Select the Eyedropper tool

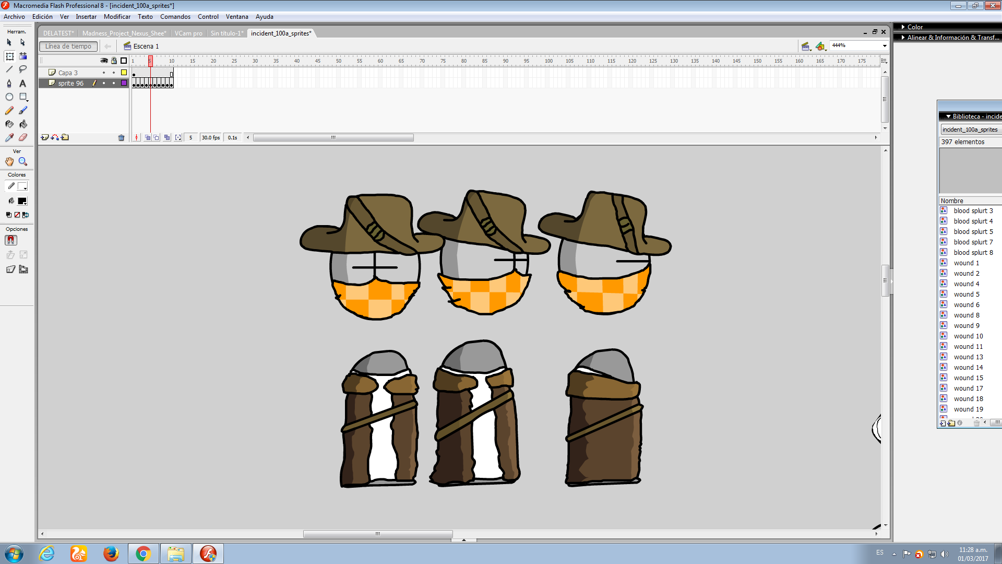(x=9, y=137)
